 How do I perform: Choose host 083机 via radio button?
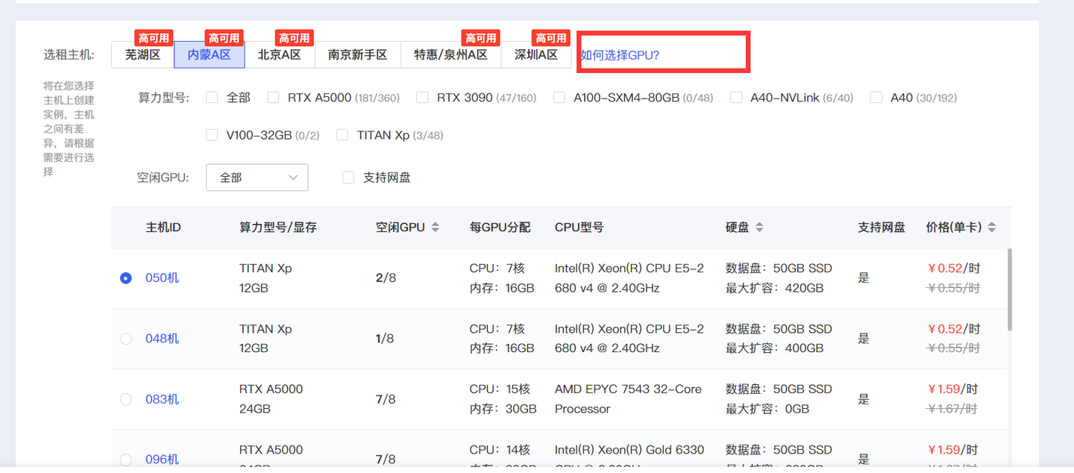(125, 399)
